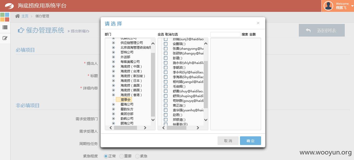Click the colored grid app icon in sidebar
The height and width of the screenshot is (160, 354).
5,17
